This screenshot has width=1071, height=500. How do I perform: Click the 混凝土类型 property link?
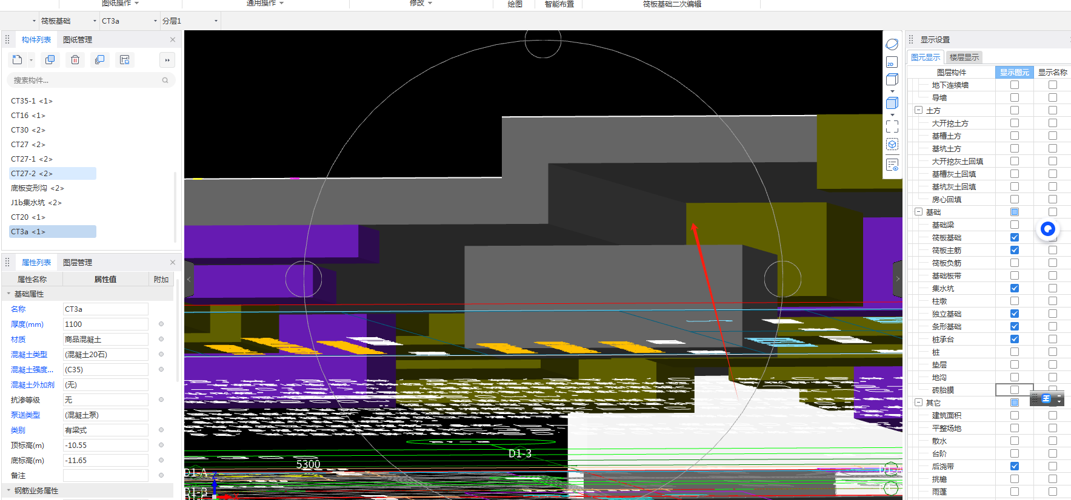coord(29,355)
